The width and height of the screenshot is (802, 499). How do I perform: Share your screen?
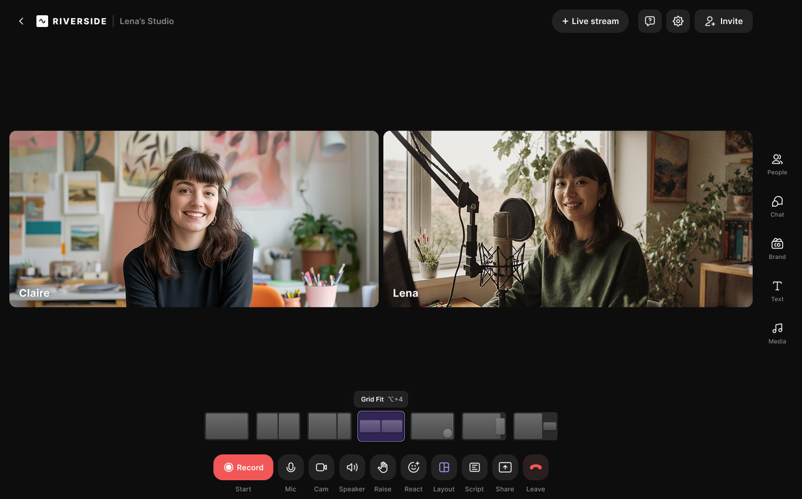[505, 467]
